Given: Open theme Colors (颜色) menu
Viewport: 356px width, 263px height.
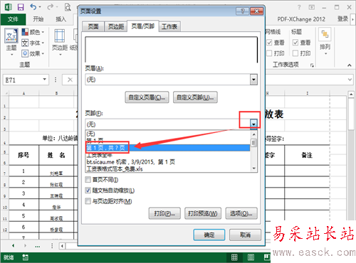Looking at the screenshot, I should tap(33, 32).
